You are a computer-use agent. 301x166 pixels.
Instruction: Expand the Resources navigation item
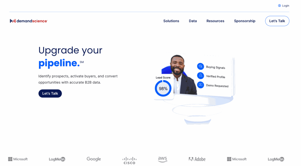[215, 21]
